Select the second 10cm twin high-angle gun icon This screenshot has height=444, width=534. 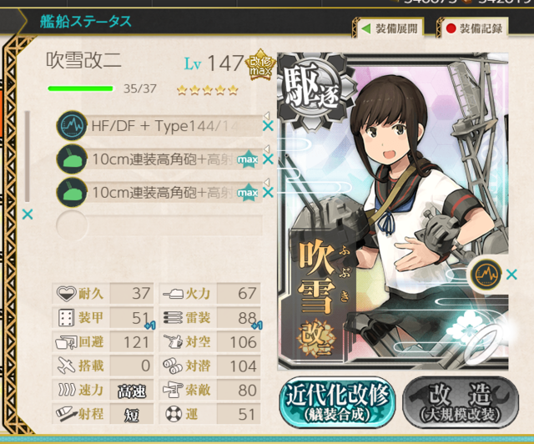72,192
